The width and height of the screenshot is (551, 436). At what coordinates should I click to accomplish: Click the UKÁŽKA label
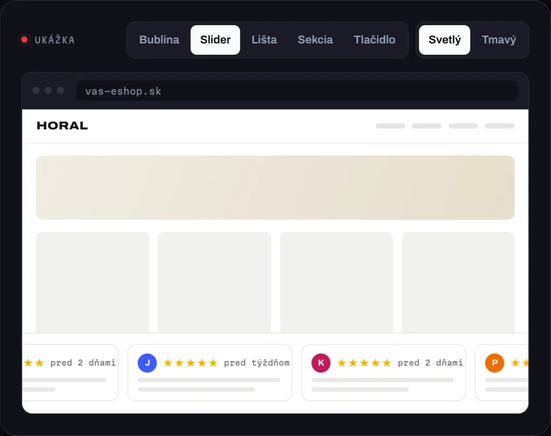coord(55,40)
